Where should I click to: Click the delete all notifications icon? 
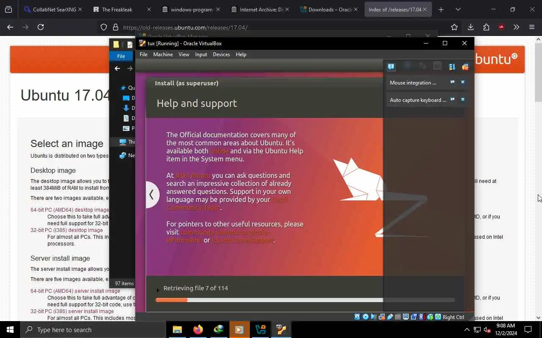(465, 67)
